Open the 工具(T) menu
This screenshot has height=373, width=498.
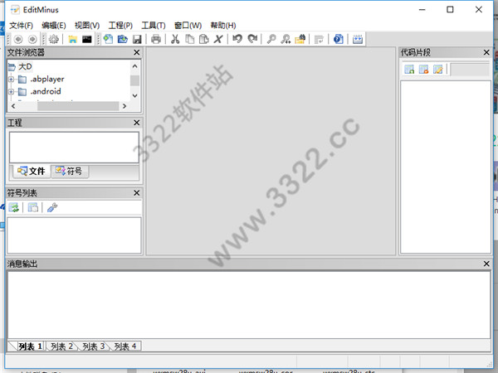(x=154, y=26)
